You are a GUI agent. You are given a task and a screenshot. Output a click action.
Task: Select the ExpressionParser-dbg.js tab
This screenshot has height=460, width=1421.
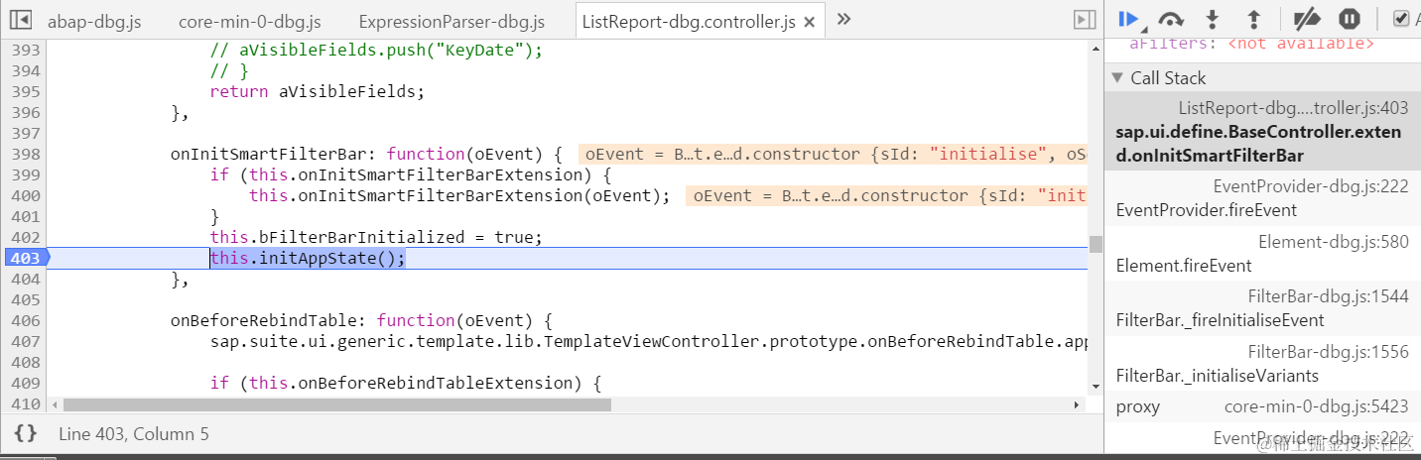coord(452,21)
